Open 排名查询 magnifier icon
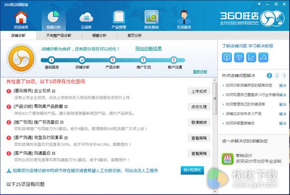 pos(151,17)
